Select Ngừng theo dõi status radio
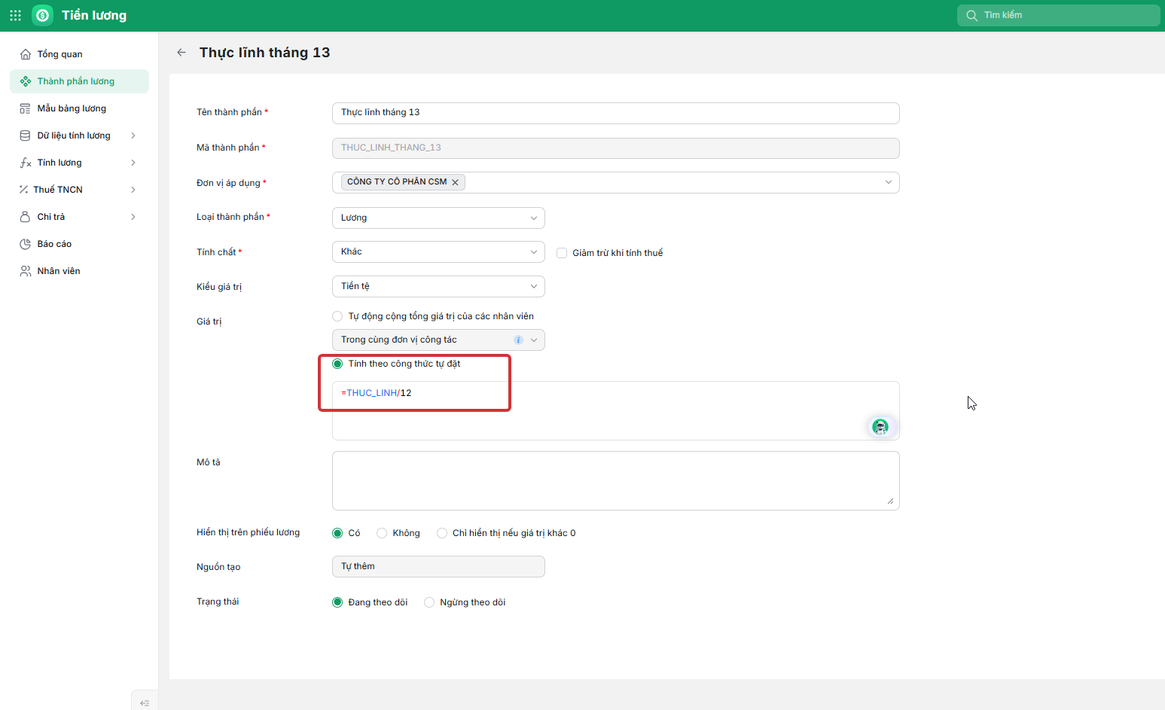1165x710 pixels. [429, 602]
